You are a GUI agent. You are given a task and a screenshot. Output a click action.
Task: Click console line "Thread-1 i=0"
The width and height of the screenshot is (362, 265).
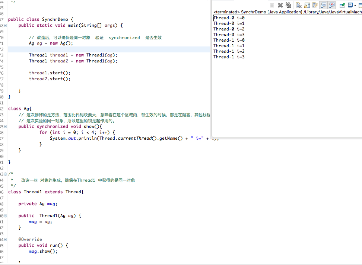(x=229, y=40)
